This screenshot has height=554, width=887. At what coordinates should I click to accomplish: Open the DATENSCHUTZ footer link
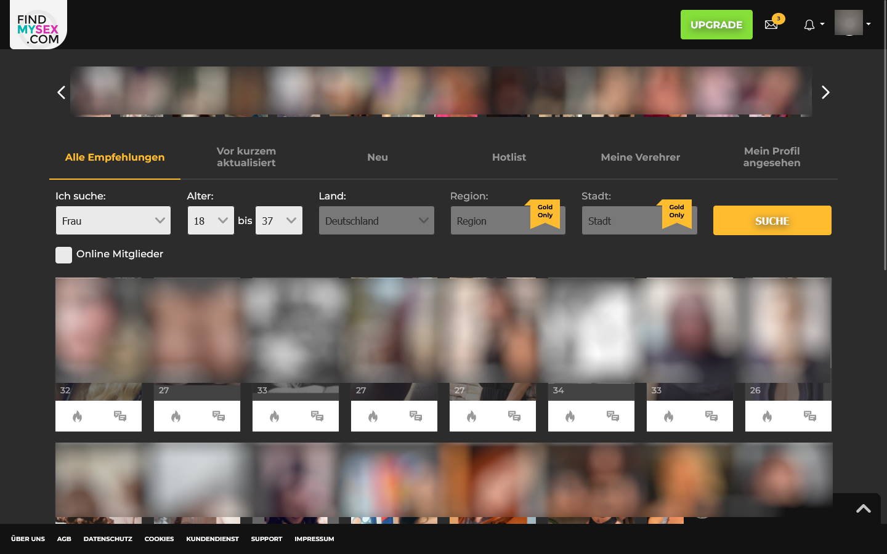[x=108, y=539]
